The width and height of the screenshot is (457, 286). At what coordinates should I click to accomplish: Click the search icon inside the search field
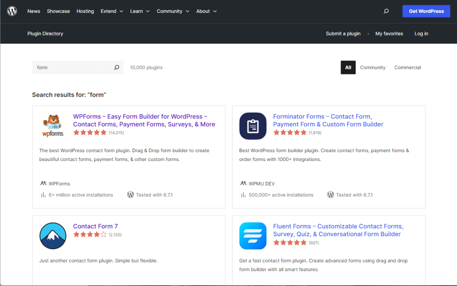116,67
